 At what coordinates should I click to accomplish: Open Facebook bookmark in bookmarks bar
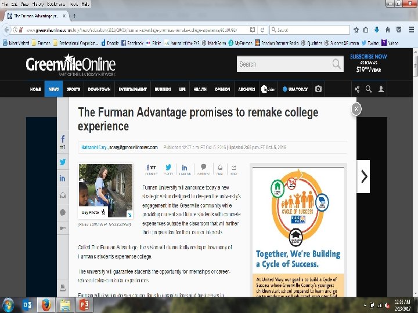(132, 43)
